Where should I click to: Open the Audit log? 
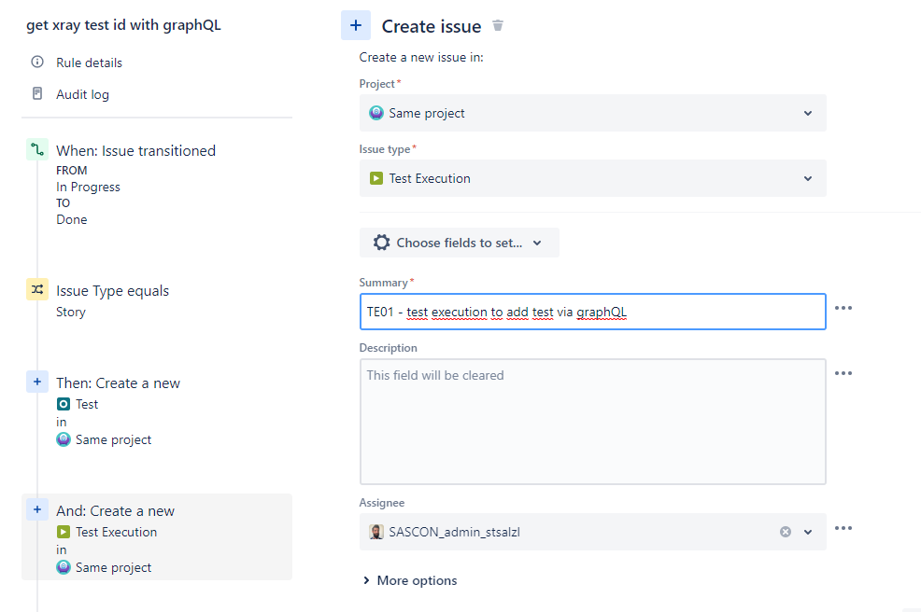pyautogui.click(x=82, y=94)
